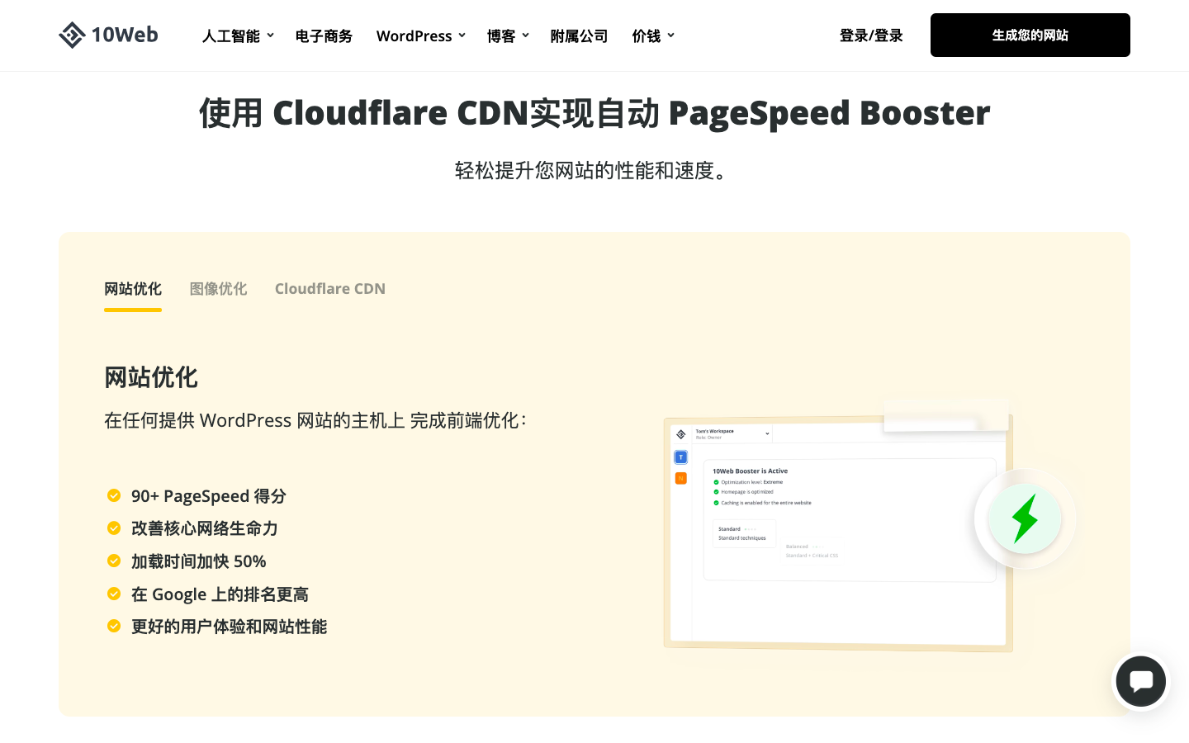
Task: Open the 登录/登录 login link
Action: (x=871, y=35)
